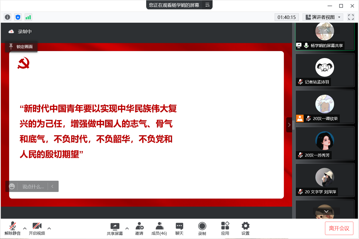Select 记者站孟诗羽 participant thumbnail
The height and width of the screenshot is (239, 359).
coord(325,70)
